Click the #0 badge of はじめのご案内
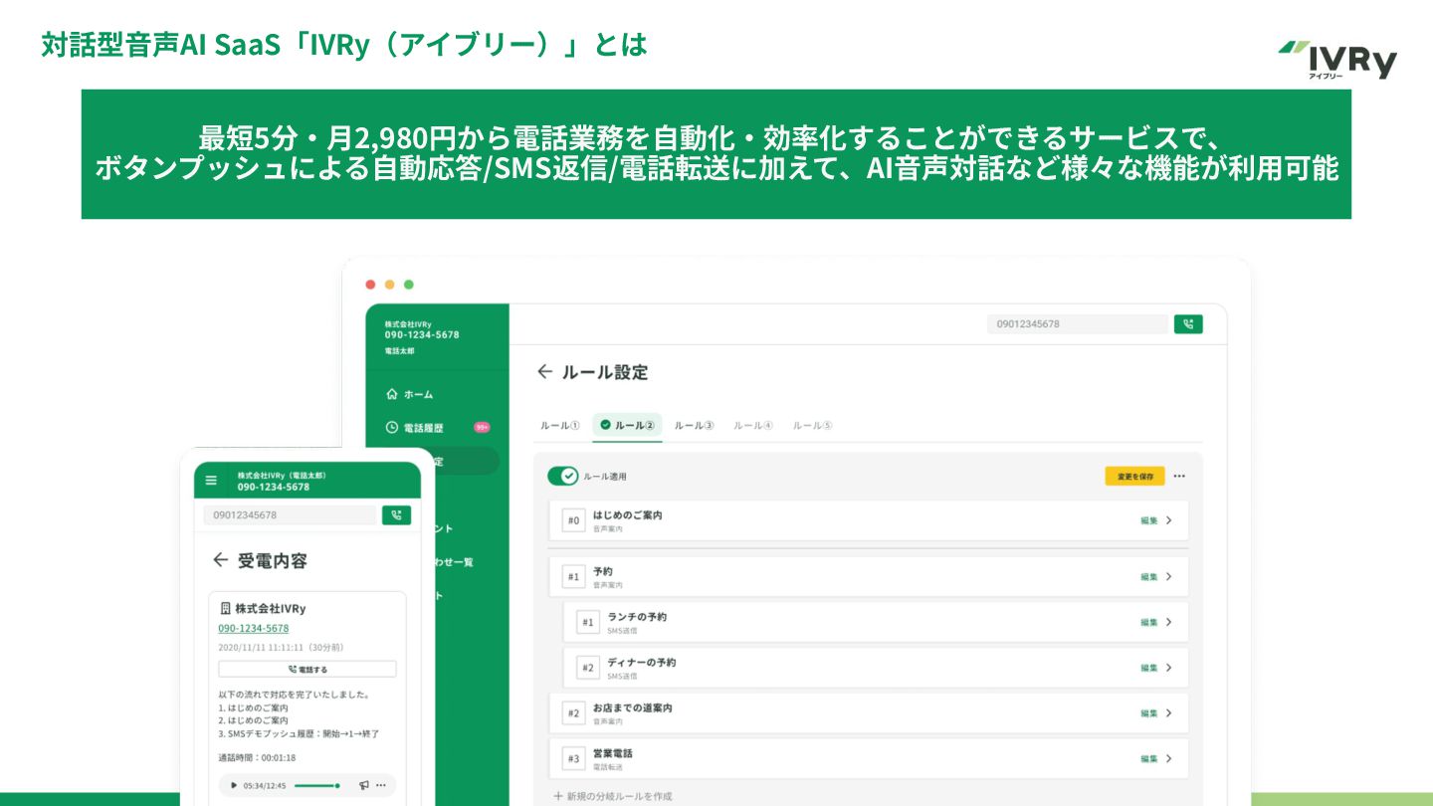 pyautogui.click(x=573, y=520)
